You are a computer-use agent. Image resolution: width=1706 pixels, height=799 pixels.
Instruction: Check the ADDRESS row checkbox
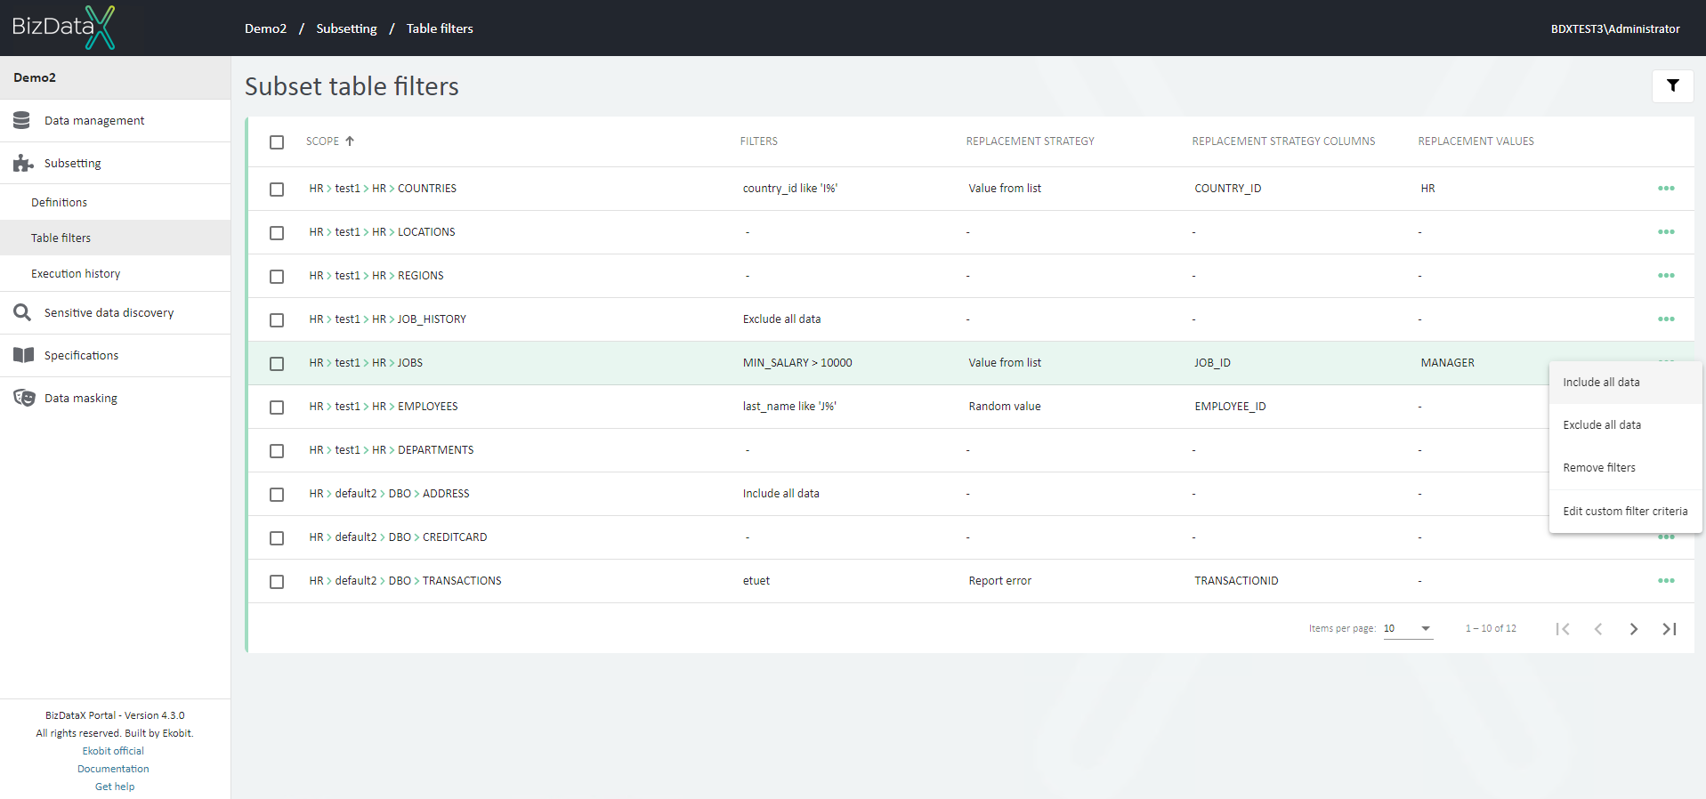click(277, 495)
